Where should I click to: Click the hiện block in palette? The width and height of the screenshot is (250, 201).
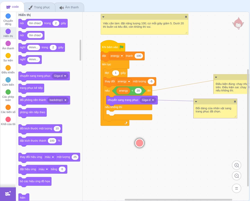click(x=24, y=197)
